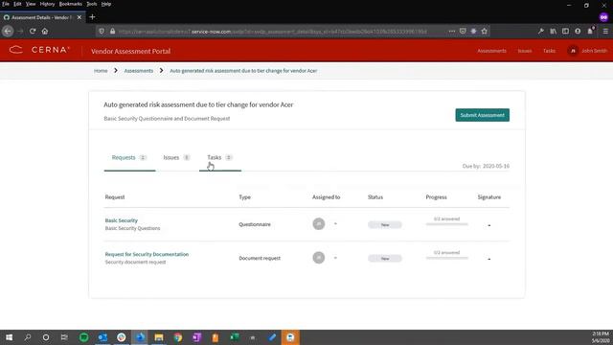The height and width of the screenshot is (345, 613).
Task: Click the browser forward arrow
Action: [x=20, y=32]
